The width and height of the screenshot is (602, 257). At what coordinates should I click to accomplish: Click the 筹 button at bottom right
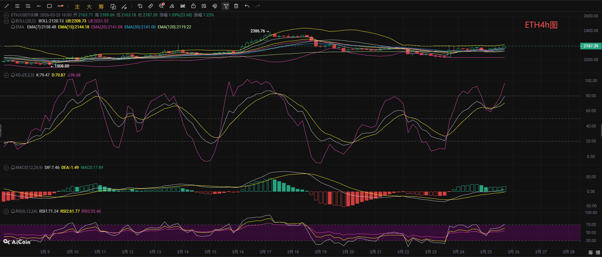click(590, 252)
